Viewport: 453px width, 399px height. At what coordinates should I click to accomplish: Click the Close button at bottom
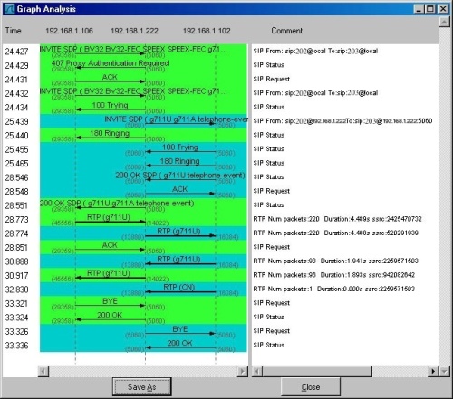[311, 386]
